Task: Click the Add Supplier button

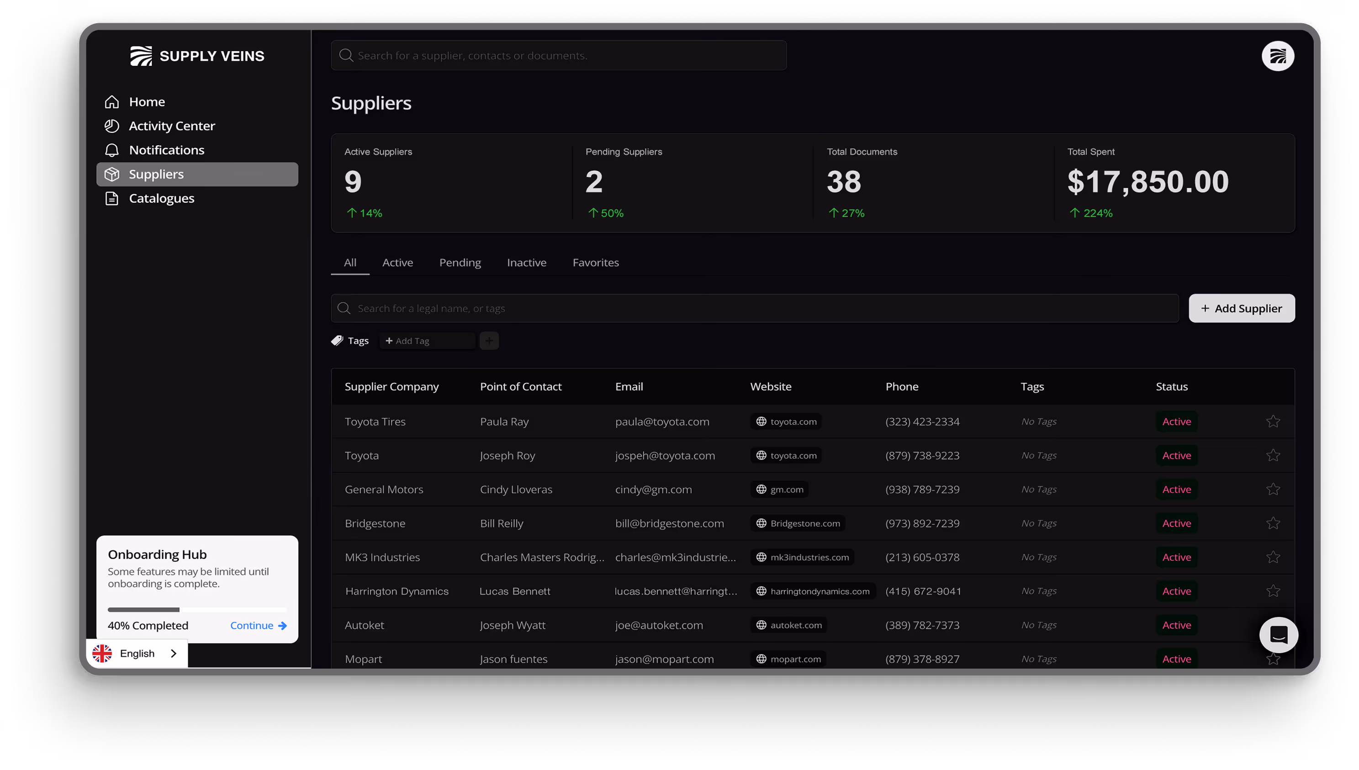Action: (x=1241, y=308)
